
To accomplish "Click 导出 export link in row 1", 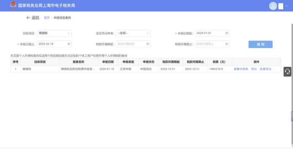I will coord(254,69).
